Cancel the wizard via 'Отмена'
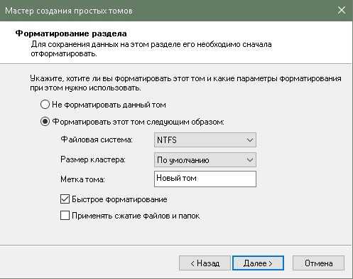Viewport: 353px width, 279px height. (318, 263)
